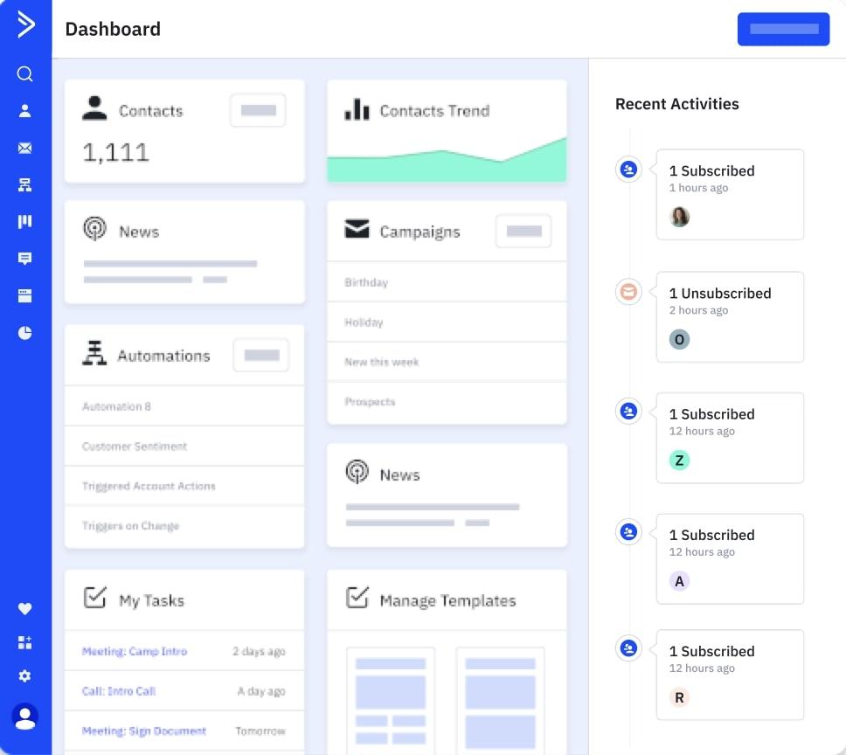
Task: Select the Prospects campaign row
Action: [x=447, y=402]
